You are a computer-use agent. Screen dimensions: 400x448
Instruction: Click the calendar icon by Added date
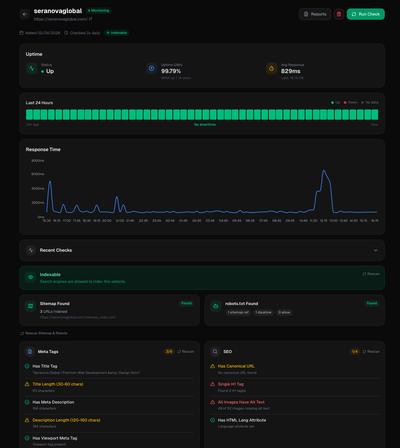pyautogui.click(x=22, y=33)
